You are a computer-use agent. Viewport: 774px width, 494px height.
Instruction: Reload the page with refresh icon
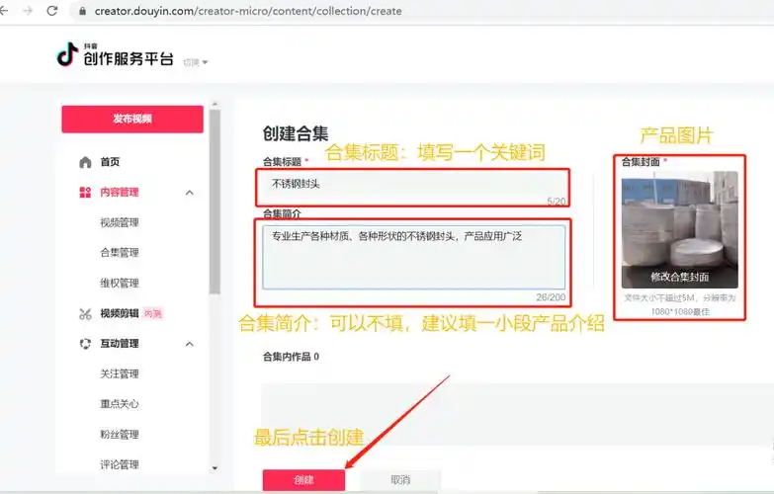(x=51, y=11)
